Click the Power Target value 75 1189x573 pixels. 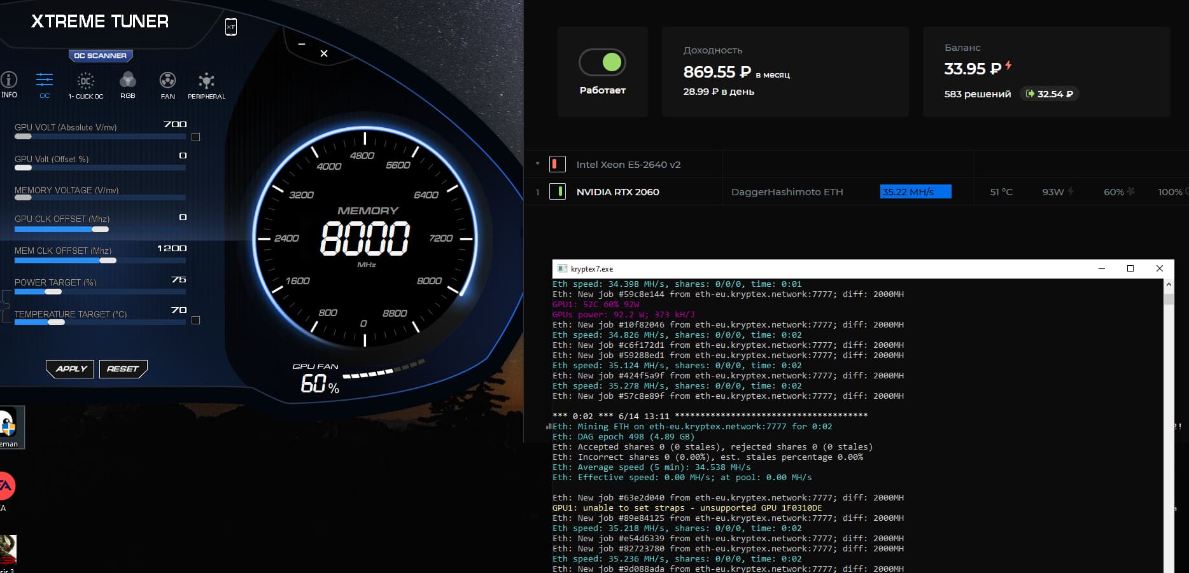click(x=179, y=279)
